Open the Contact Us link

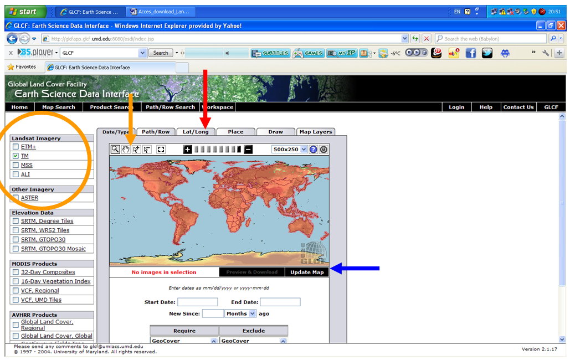(518, 107)
